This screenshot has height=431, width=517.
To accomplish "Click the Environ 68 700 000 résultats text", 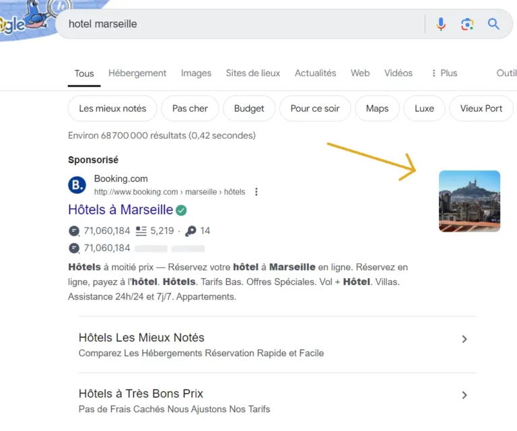I will point(162,135).
